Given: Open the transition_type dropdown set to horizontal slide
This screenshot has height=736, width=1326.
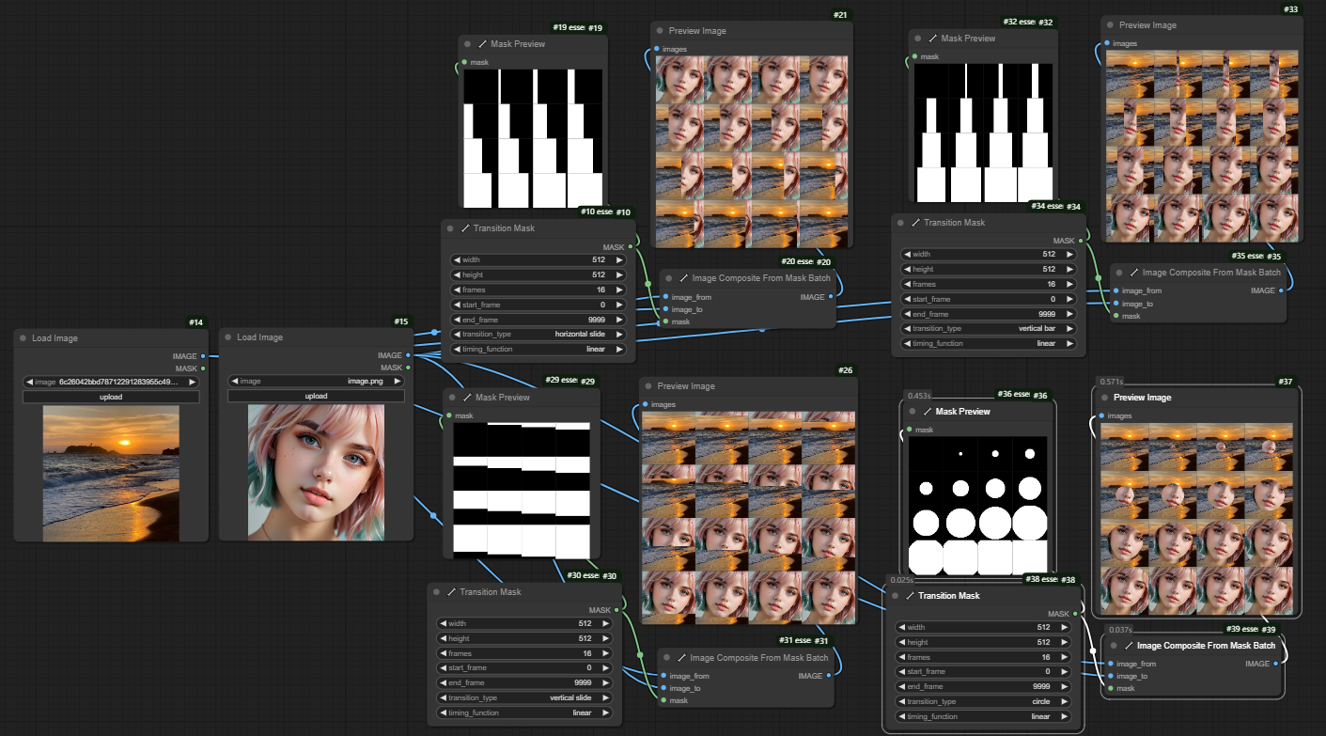Looking at the screenshot, I should click(538, 334).
